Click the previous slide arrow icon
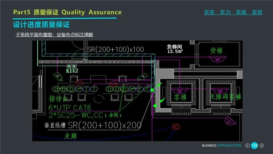This screenshot has width=273, height=154. point(247,145)
